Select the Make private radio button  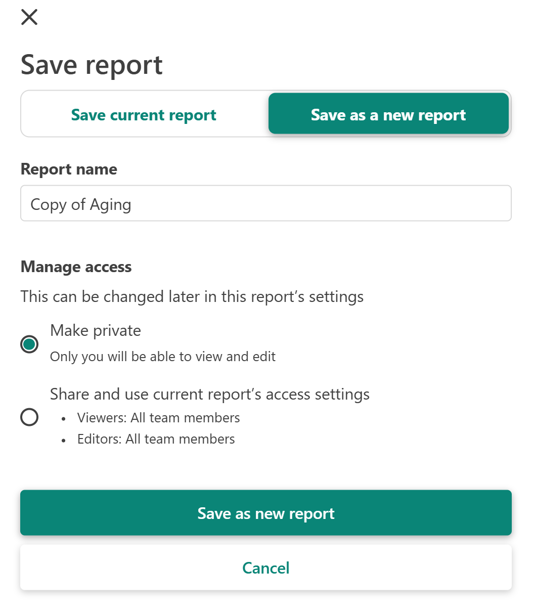click(x=29, y=344)
